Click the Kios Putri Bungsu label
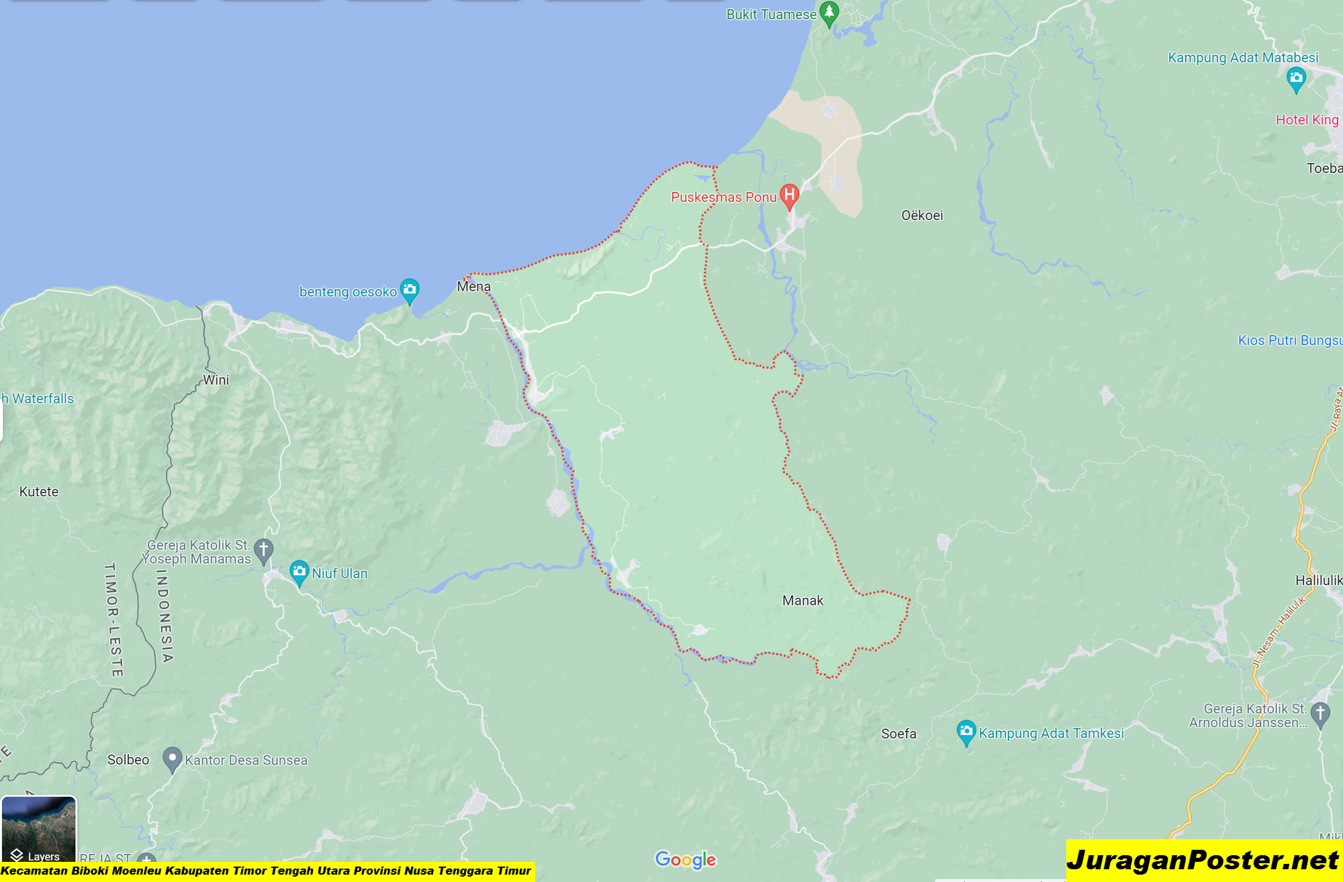The width and height of the screenshot is (1343, 882). (x=1289, y=340)
